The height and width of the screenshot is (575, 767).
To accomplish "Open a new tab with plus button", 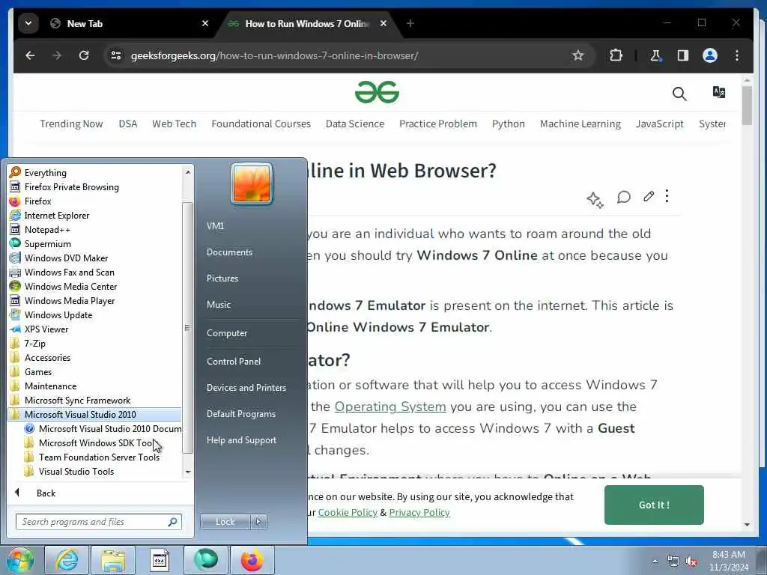I will [x=410, y=23].
